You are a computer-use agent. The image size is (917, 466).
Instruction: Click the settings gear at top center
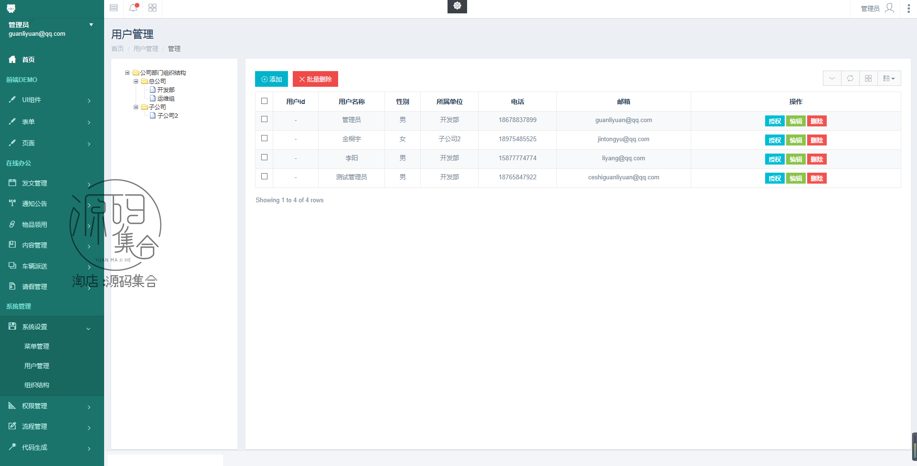pos(457,6)
